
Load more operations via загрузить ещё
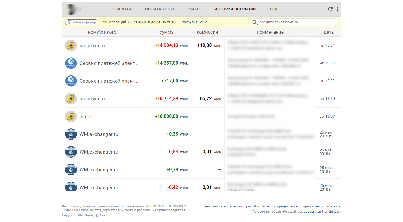(194, 22)
